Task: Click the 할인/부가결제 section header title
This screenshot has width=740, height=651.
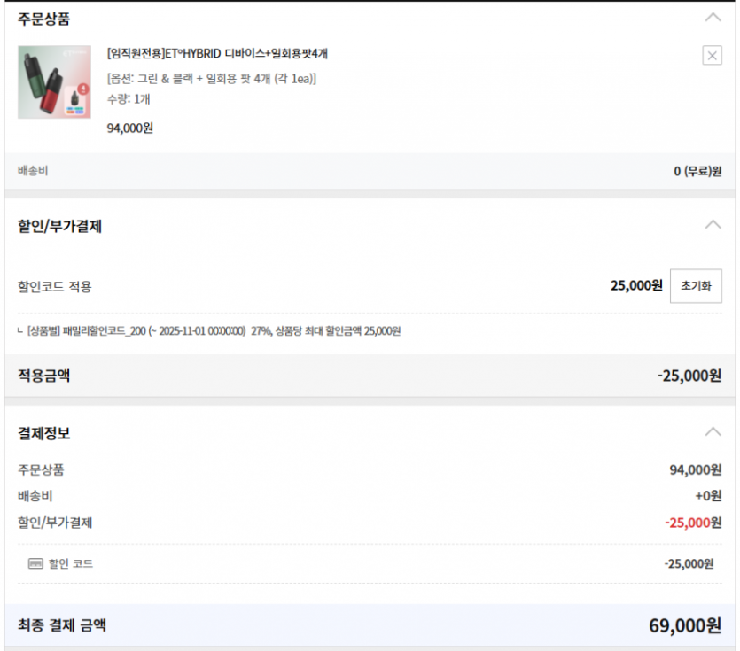Action: click(59, 226)
